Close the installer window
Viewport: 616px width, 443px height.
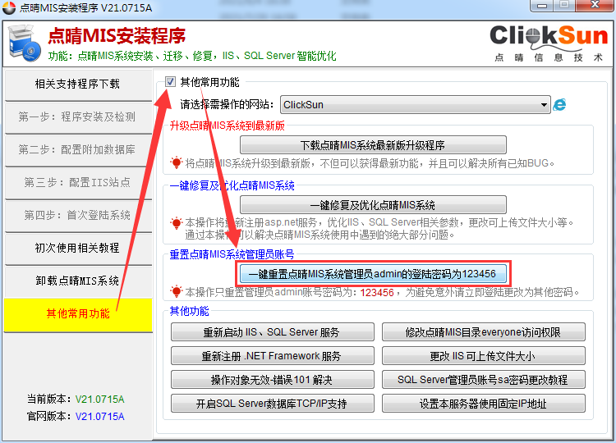596,6
